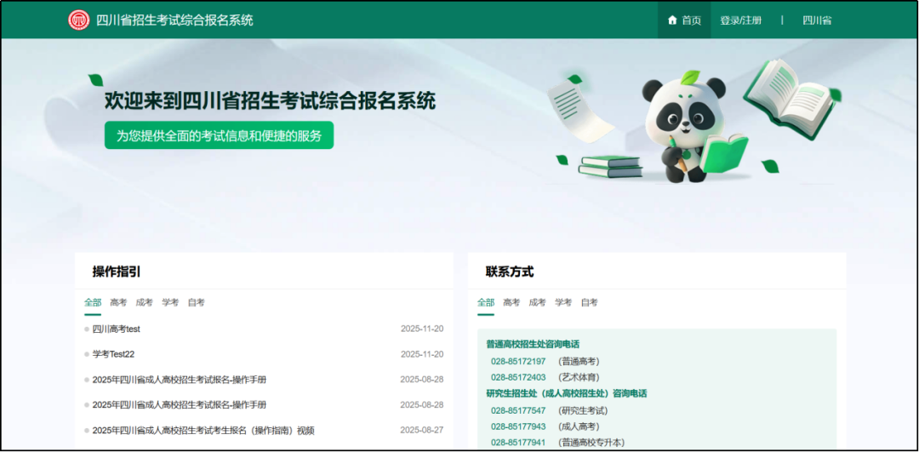Open the 登录/注册 page
The image size is (919, 452).
tap(740, 20)
